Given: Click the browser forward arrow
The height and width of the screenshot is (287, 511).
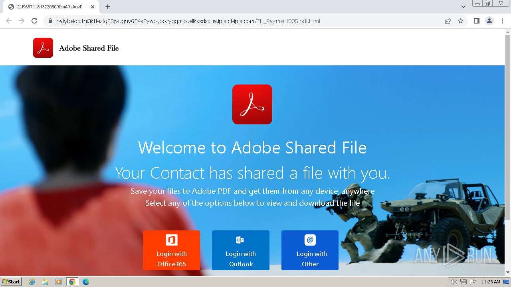Looking at the screenshot, I should tap(22, 21).
